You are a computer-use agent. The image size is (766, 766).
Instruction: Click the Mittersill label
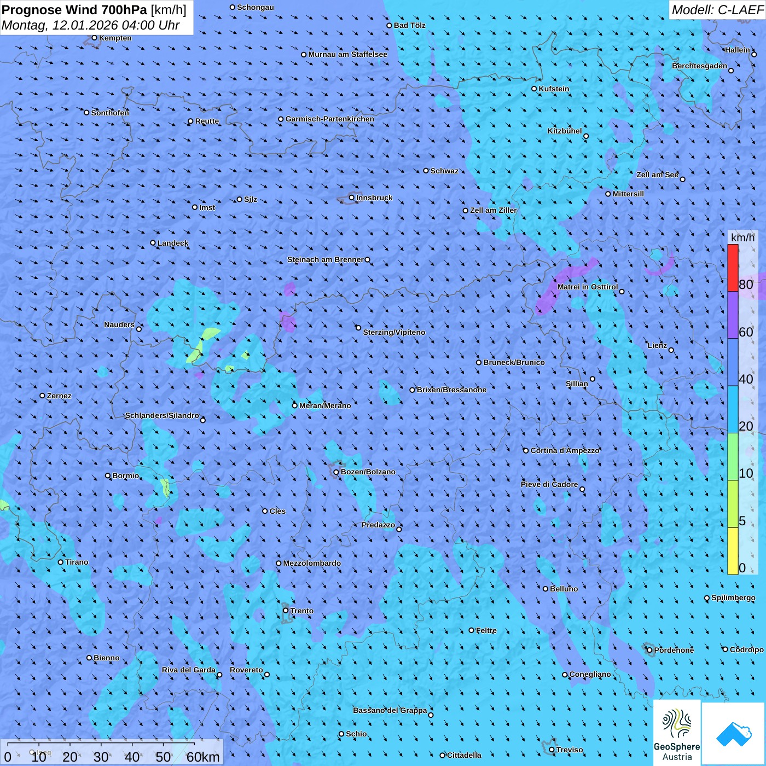(628, 194)
